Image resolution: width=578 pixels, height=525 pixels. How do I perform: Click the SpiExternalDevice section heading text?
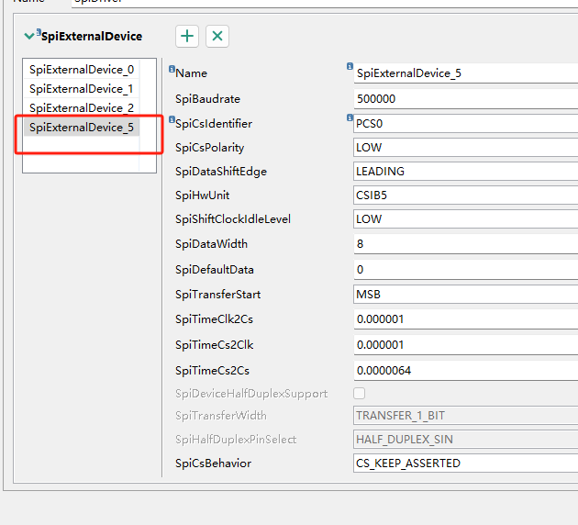point(92,36)
